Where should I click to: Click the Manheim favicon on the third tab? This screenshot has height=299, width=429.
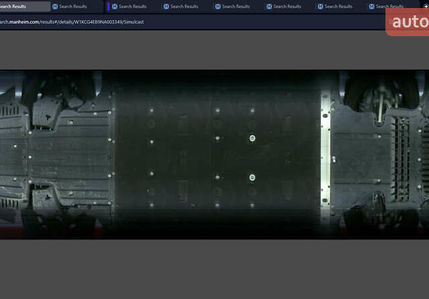pos(115,6)
